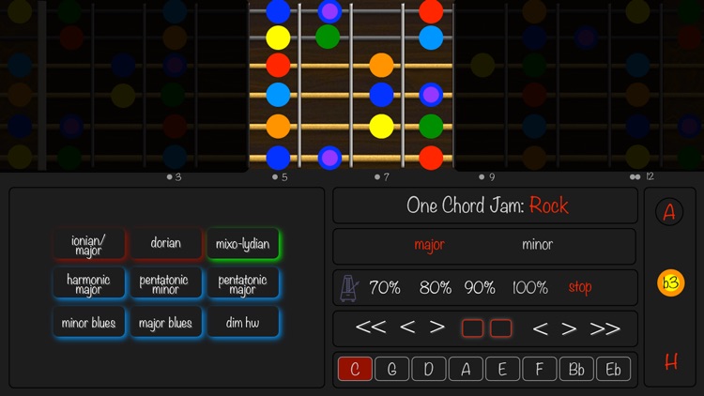Image resolution: width=704 pixels, height=396 pixels.
Task: Choose the pentatonic minor scale
Action: coord(165,283)
